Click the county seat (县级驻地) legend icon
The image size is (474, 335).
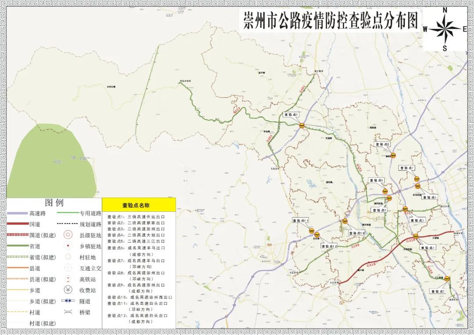(x=68, y=235)
